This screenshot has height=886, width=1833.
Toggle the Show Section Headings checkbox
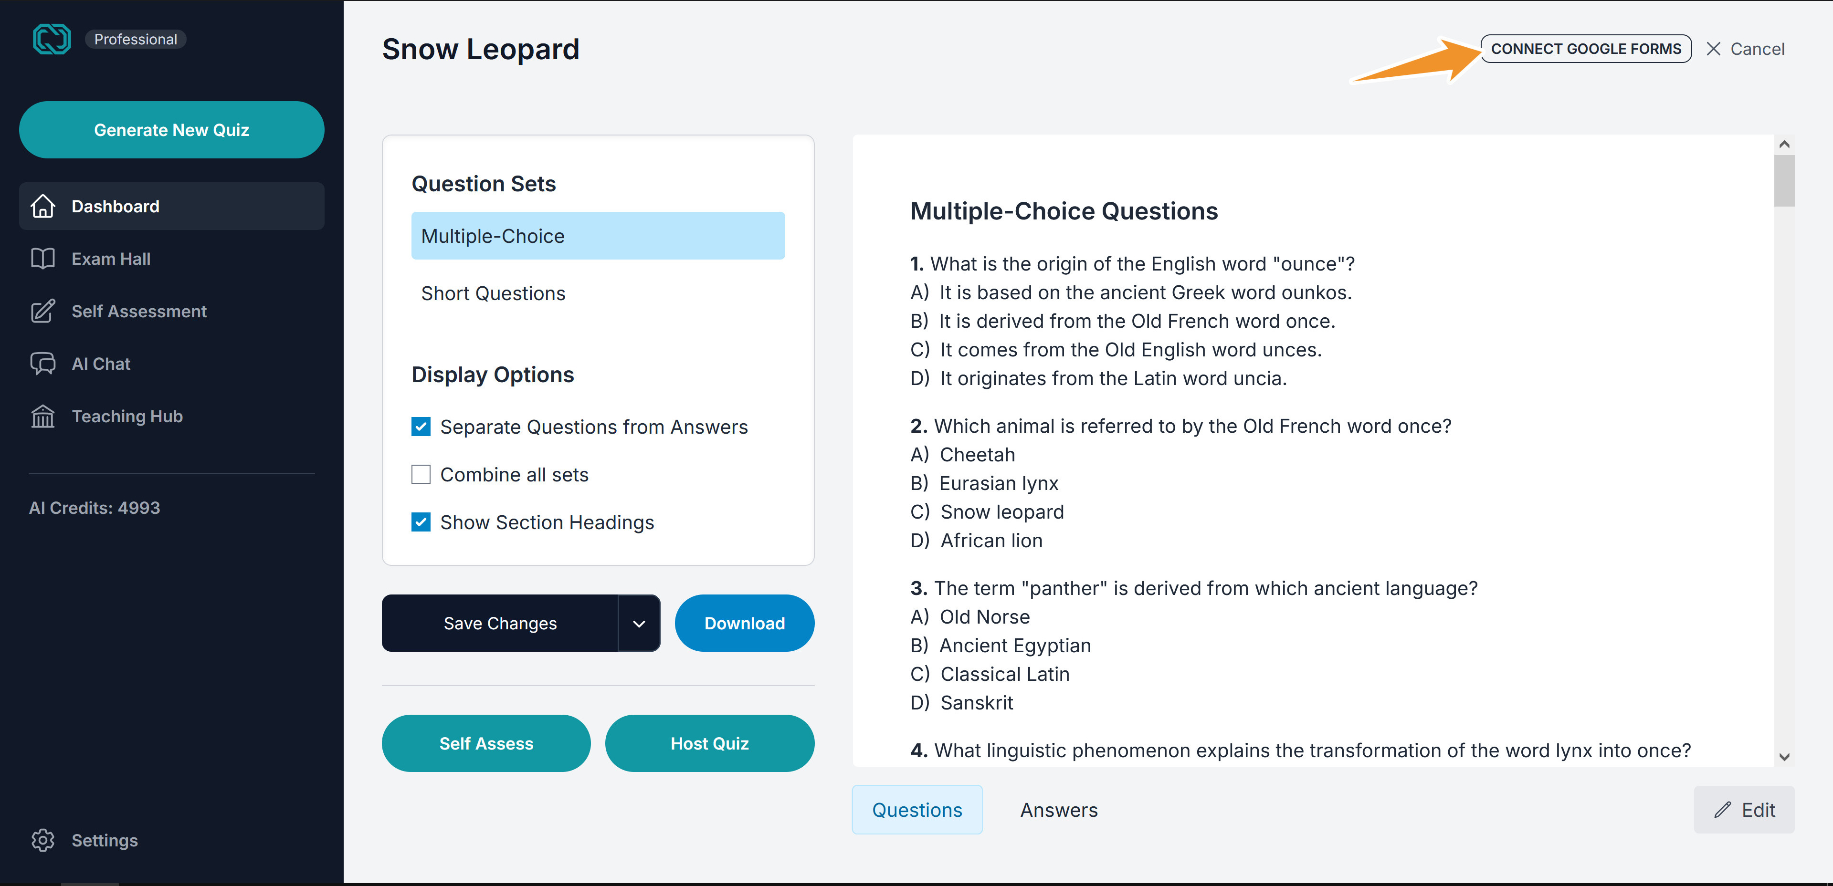coord(421,522)
